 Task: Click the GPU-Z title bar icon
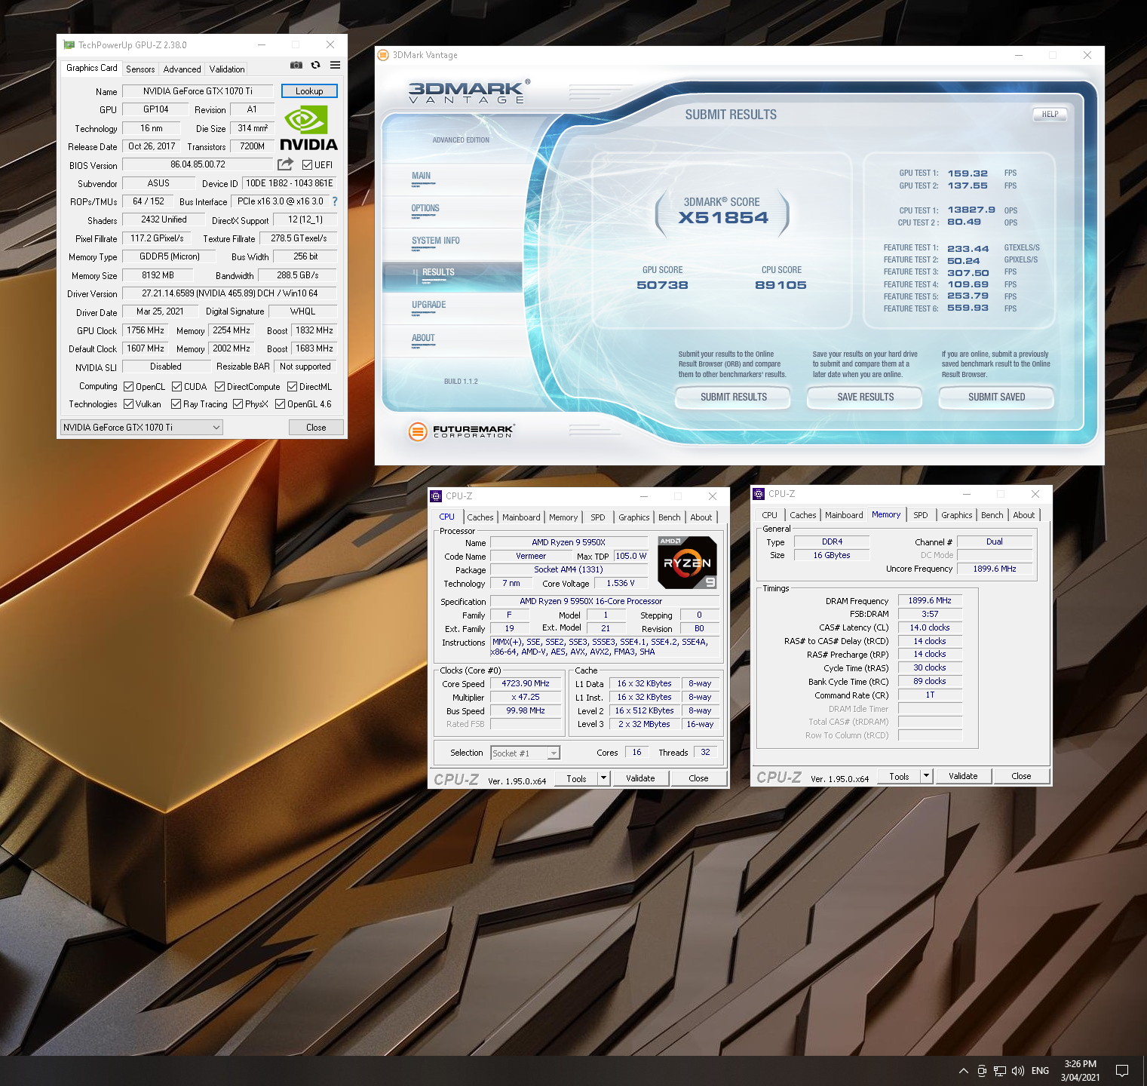(x=69, y=45)
